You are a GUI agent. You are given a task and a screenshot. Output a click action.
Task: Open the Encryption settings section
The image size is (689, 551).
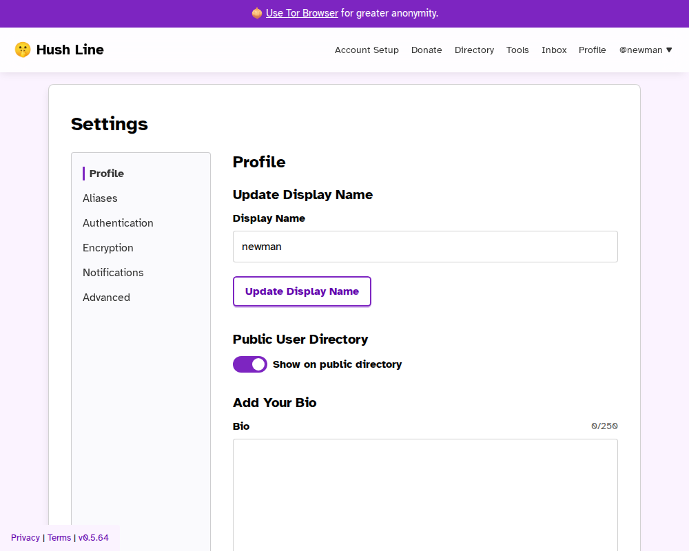[108, 248]
